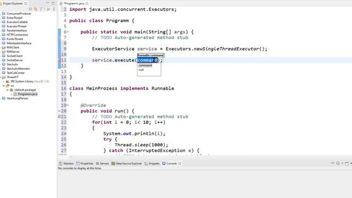Click 'Thread.sleep(1000)' call in line 26
Image resolution: width=352 pixels, height=198 pixels.
(x=140, y=145)
